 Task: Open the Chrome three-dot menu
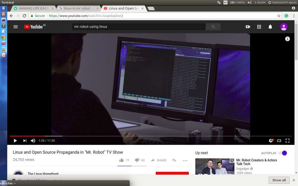click(x=293, y=16)
